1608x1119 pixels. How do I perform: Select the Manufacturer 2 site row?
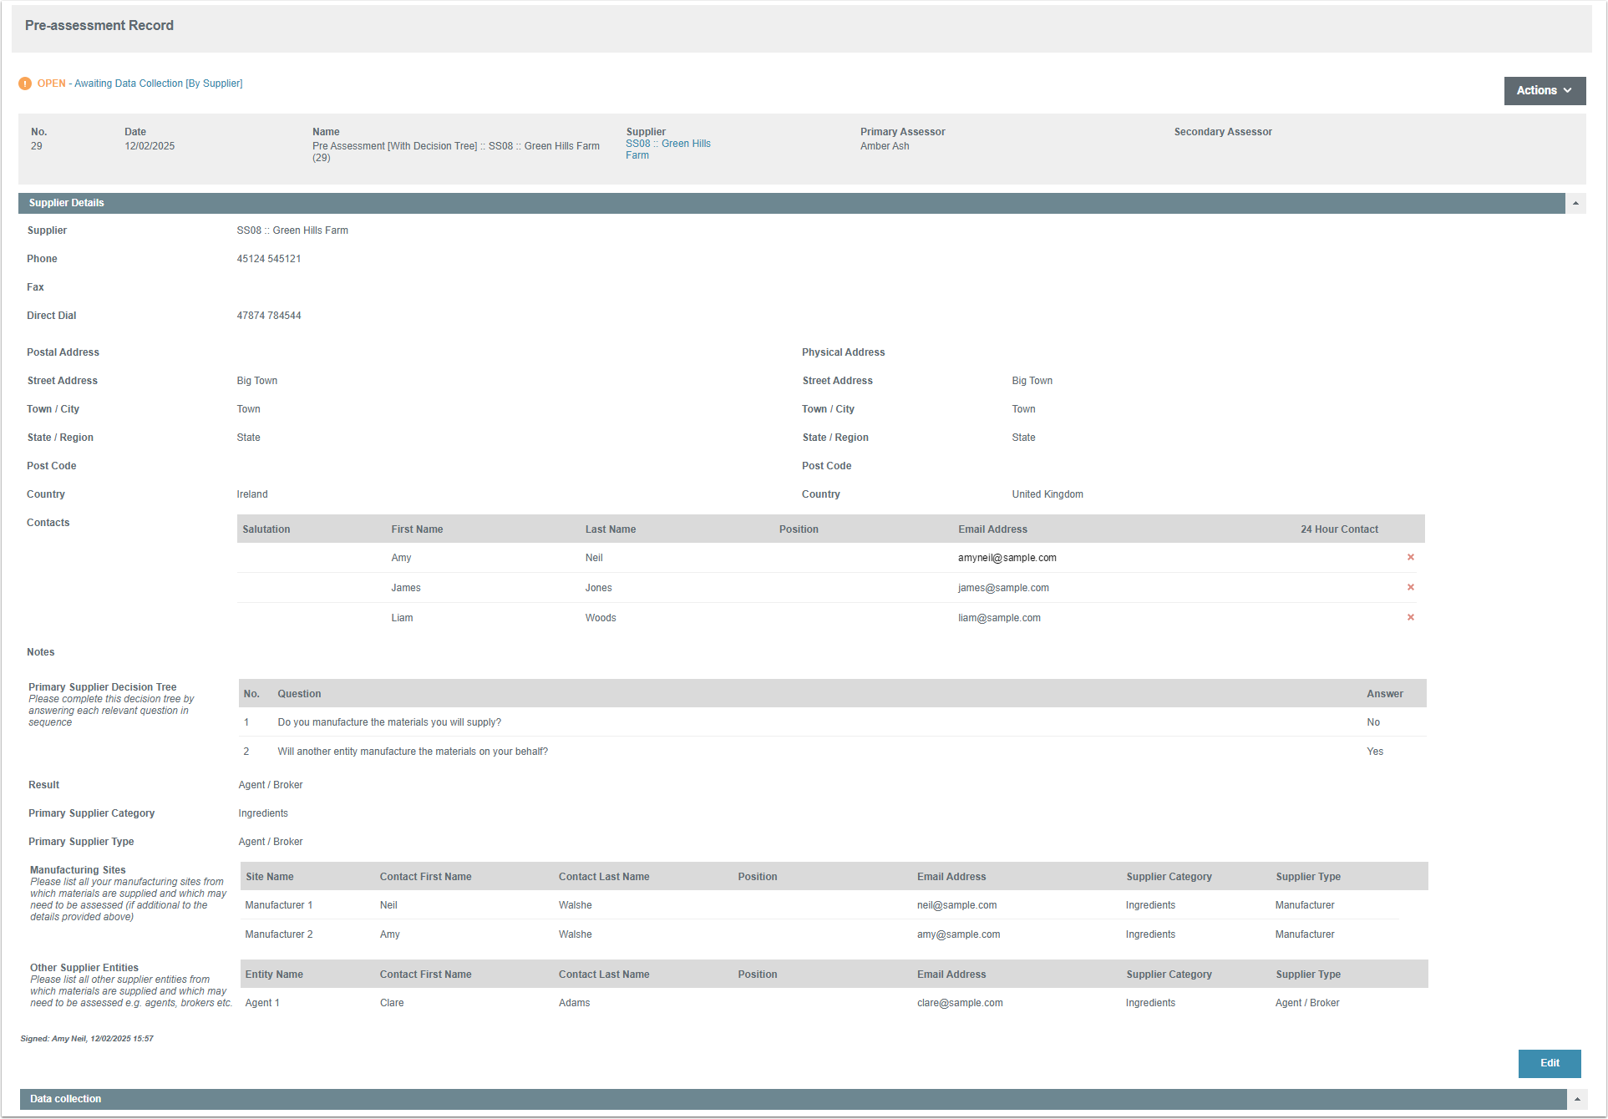(x=278, y=934)
